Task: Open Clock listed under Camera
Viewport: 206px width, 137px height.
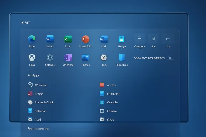Action: pyautogui.click(x=107, y=120)
